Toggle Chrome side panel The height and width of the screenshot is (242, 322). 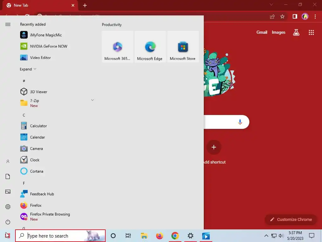pos(295,16)
